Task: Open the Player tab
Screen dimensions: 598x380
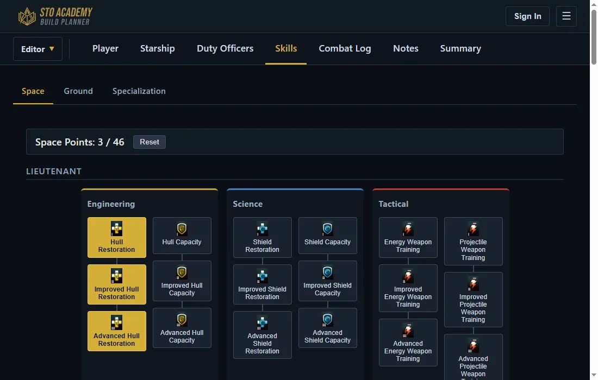Action: point(105,48)
